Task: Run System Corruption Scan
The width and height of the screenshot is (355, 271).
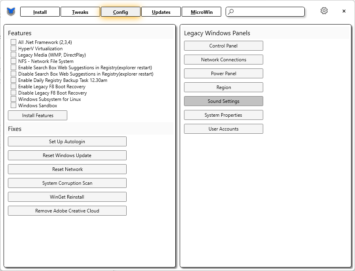Action: [67, 183]
